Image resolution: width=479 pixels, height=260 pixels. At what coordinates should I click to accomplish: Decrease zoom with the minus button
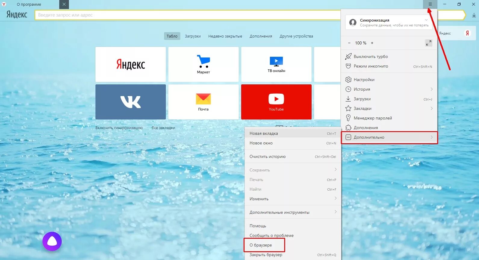(349, 43)
